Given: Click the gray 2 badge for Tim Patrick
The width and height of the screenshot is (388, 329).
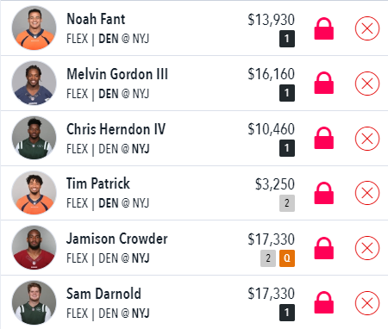Looking at the screenshot, I should pos(287,203).
